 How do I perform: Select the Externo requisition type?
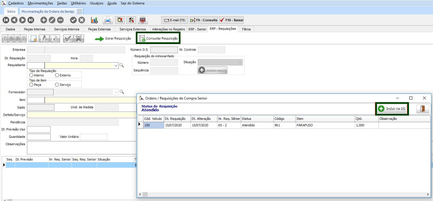(x=57, y=75)
